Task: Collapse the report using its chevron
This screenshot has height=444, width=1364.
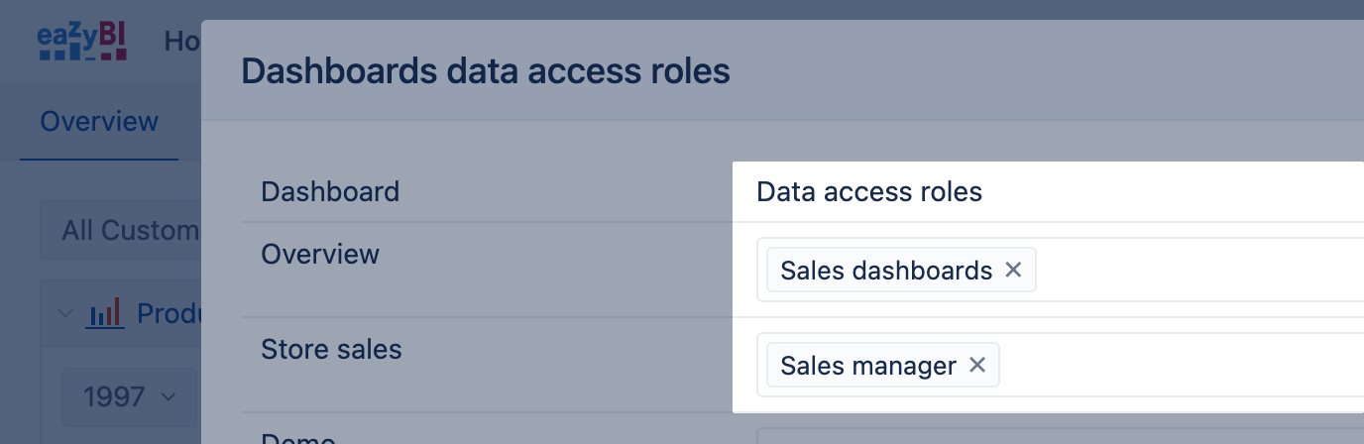Action: [x=65, y=314]
